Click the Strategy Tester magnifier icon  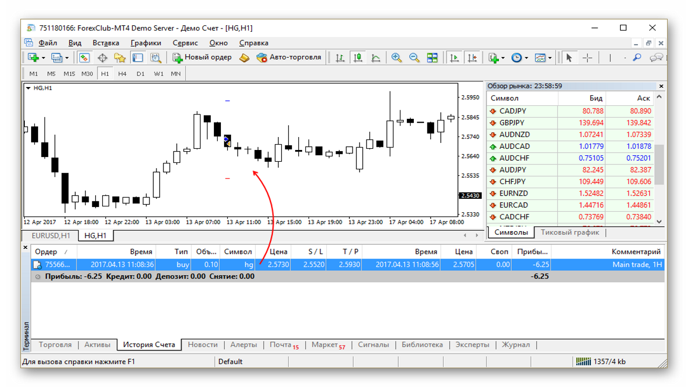point(156,58)
